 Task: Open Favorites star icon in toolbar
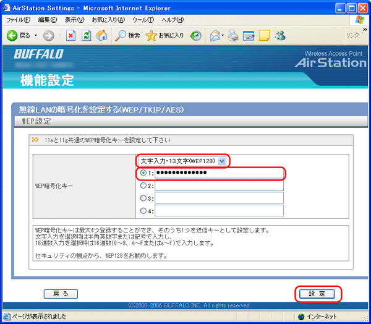click(151, 36)
